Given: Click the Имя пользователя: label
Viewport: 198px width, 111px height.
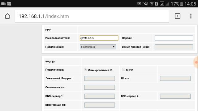Looking at the screenshot, I should (x=58, y=38).
